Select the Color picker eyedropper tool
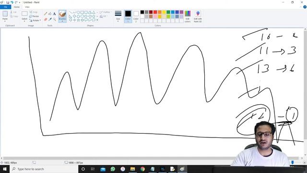The image size is (307, 173). (x=50, y=19)
